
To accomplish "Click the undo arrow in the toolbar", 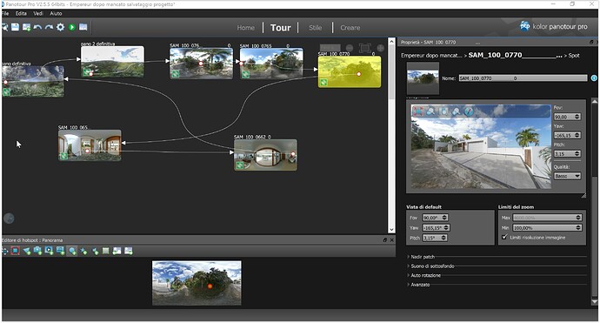I will pyautogui.click(x=37, y=27).
